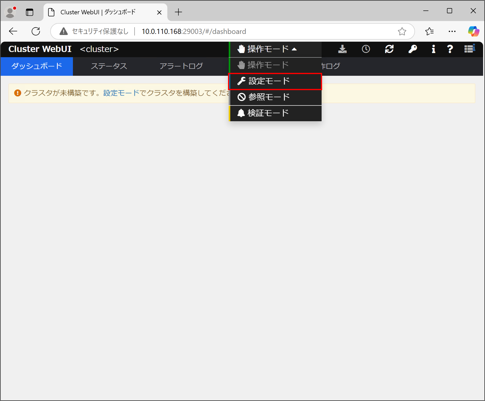Open browser settings three-dot menu

(452, 31)
